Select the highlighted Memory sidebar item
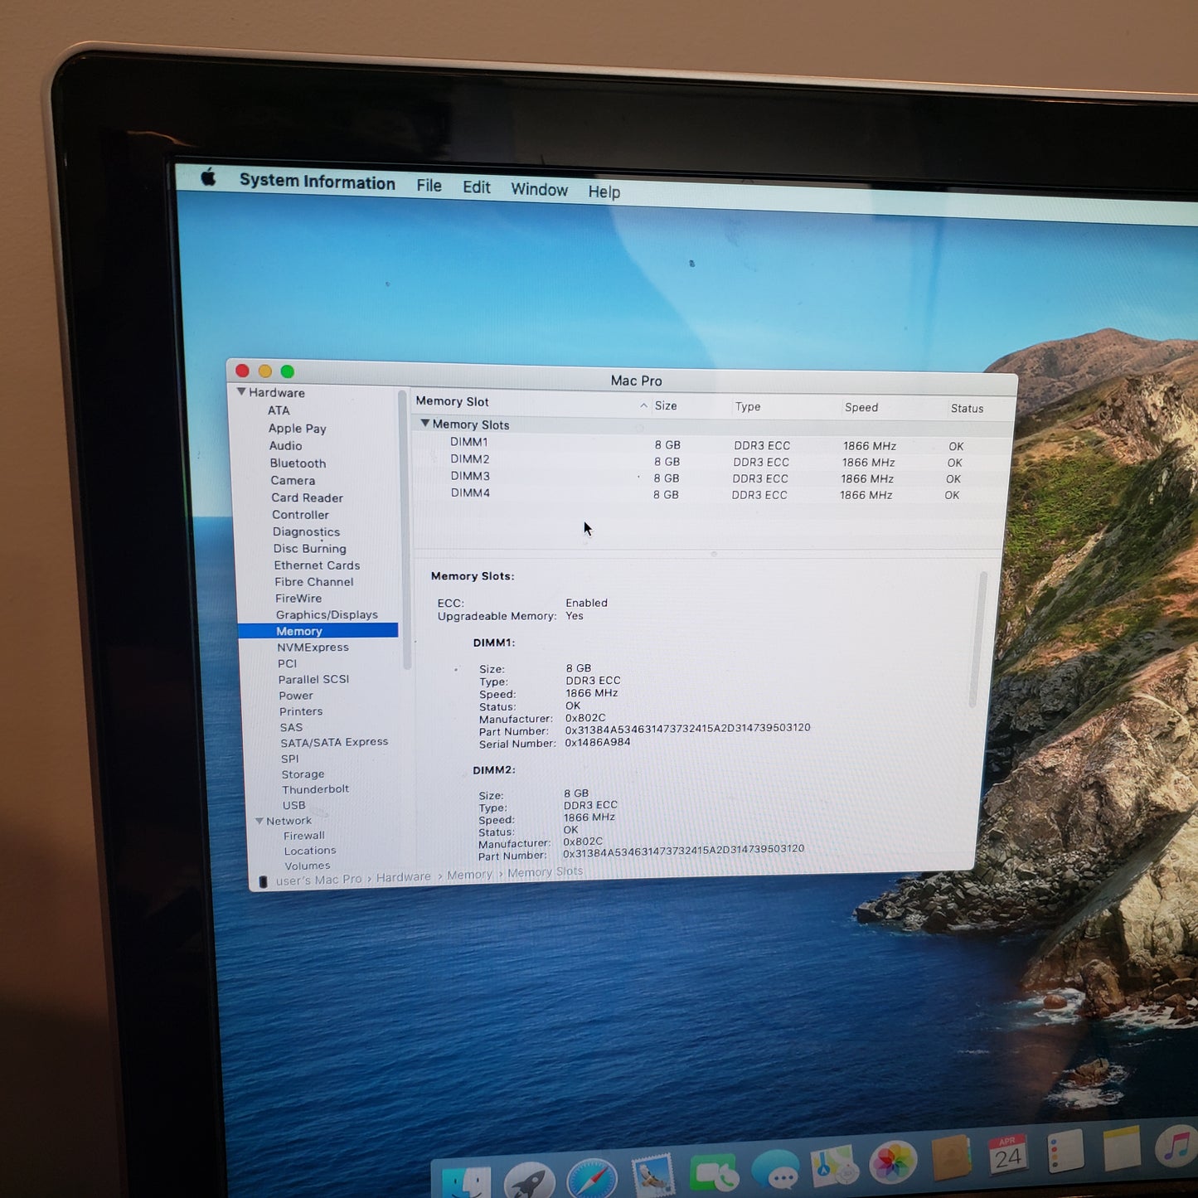 coord(318,631)
